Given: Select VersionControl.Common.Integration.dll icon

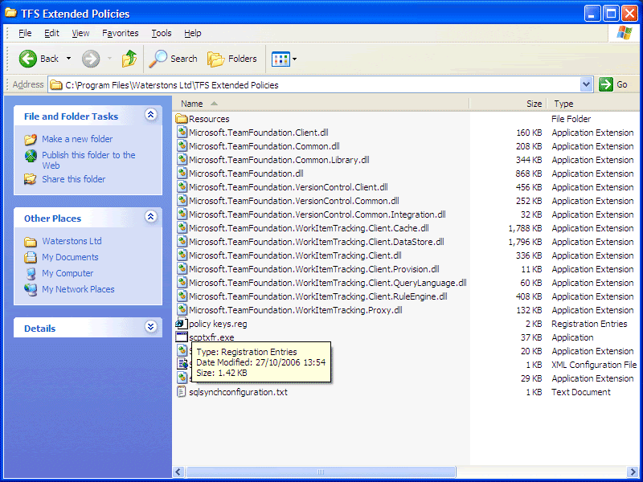Looking at the screenshot, I should (182, 214).
